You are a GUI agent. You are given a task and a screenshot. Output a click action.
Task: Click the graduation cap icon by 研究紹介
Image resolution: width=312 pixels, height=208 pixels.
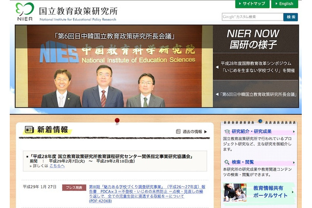227,131
